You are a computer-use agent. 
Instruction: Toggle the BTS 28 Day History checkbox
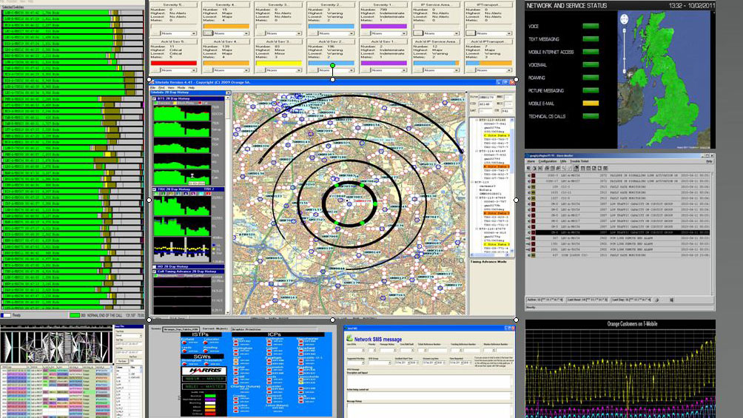[155, 98]
